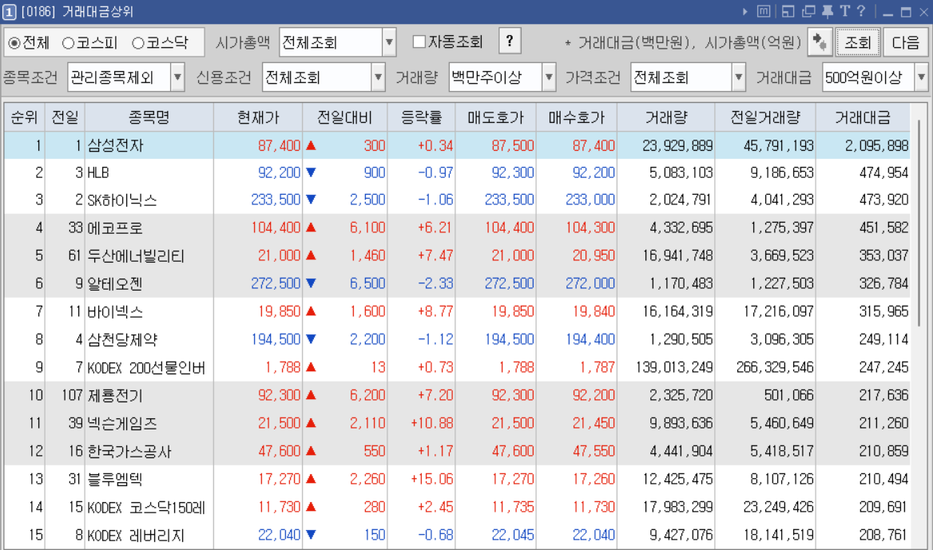Click 알테오젠 current price 272,500
The height and width of the screenshot is (550, 933).
pyautogui.click(x=276, y=284)
